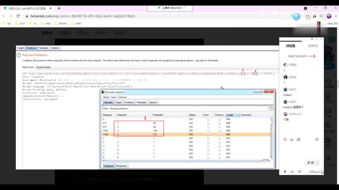Click the headset support icon in sidebar
This screenshot has height=190, width=339.
pyautogui.click(x=328, y=82)
